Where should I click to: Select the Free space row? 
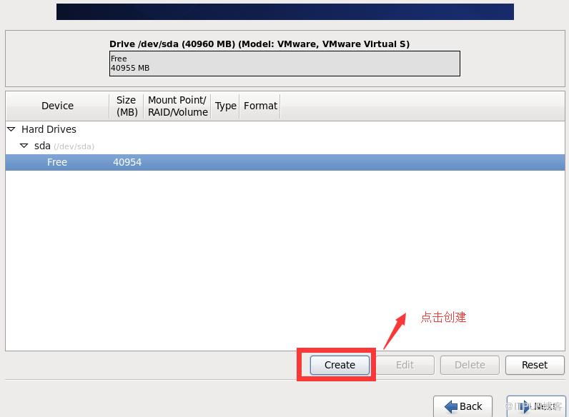coord(285,162)
